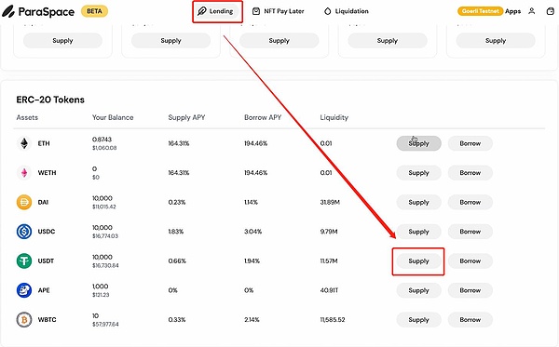Viewport: 559px width, 347px height.
Task: Click the APE liquidity value 40.91T
Action: (x=329, y=290)
